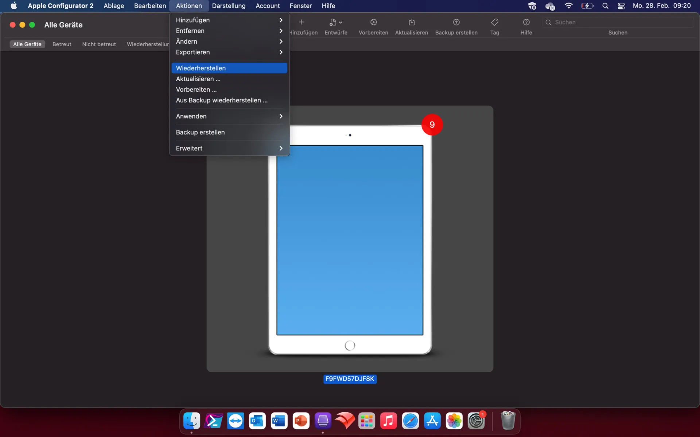Expand the Ändern submenu
The image size is (700, 437).
click(x=229, y=42)
